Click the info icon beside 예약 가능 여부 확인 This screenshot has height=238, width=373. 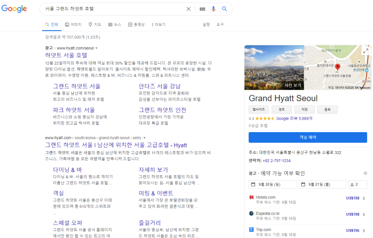pos(365,173)
